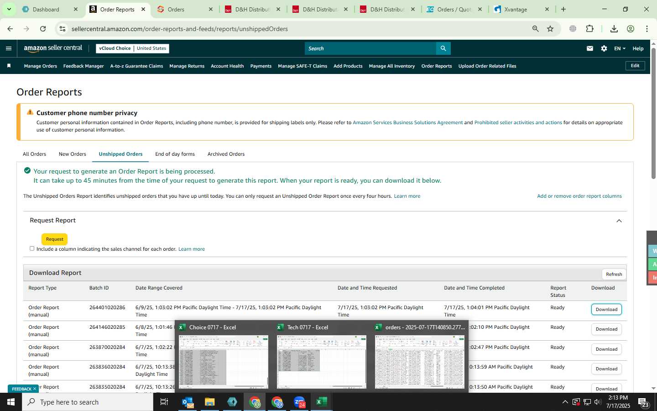Select the orders 2025-07-17 Excel thumbnail
Screen dimensions: 657x411
coord(420,356)
